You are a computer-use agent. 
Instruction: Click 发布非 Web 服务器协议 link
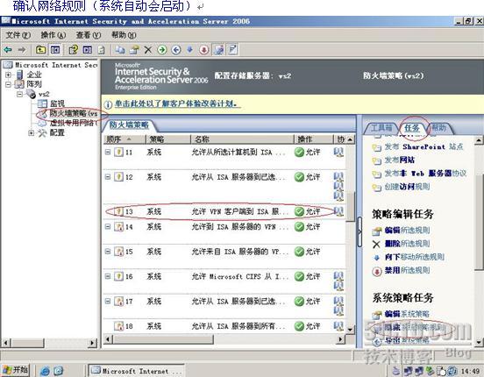click(x=425, y=174)
